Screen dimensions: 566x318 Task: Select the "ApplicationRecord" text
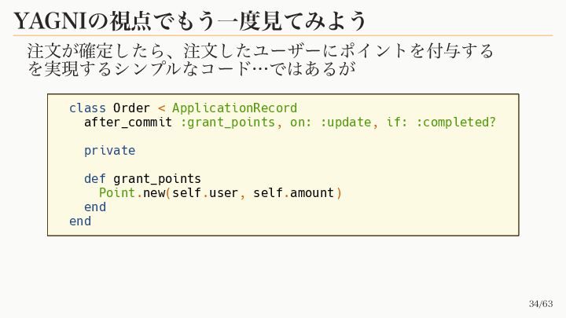click(234, 108)
